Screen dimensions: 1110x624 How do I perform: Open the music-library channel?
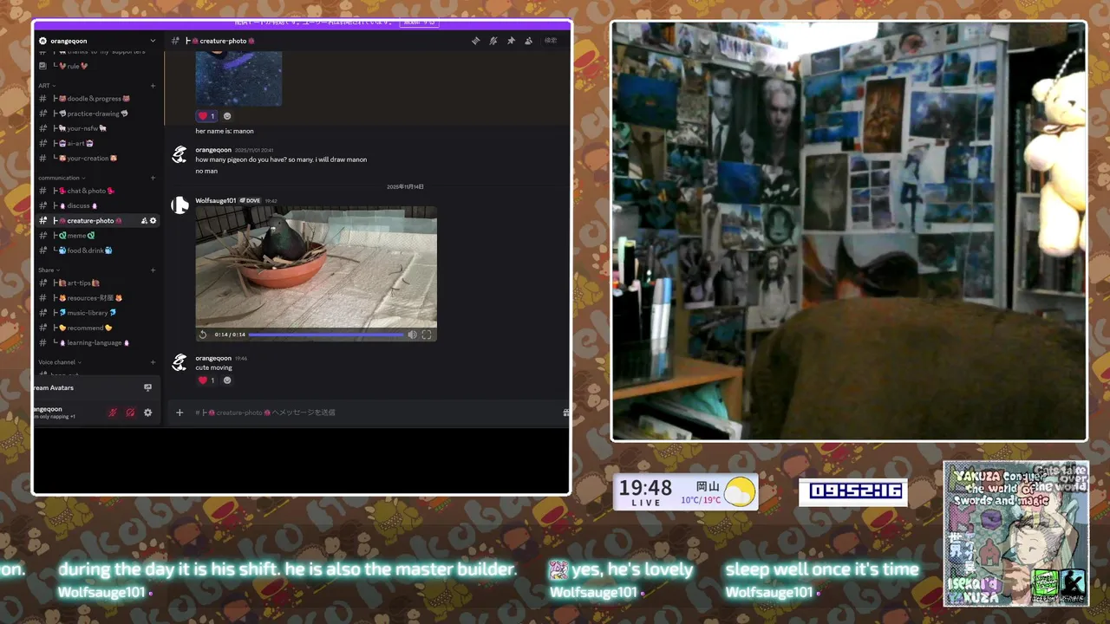(x=97, y=313)
